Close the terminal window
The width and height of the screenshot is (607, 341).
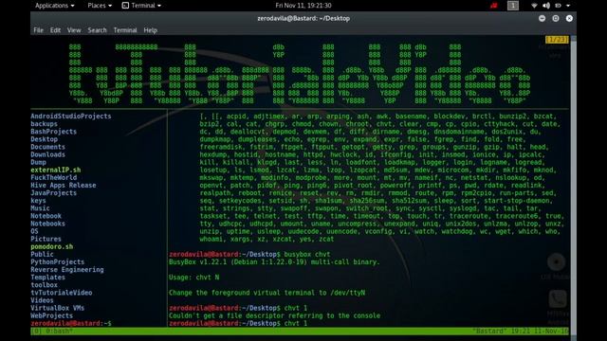(569, 18)
